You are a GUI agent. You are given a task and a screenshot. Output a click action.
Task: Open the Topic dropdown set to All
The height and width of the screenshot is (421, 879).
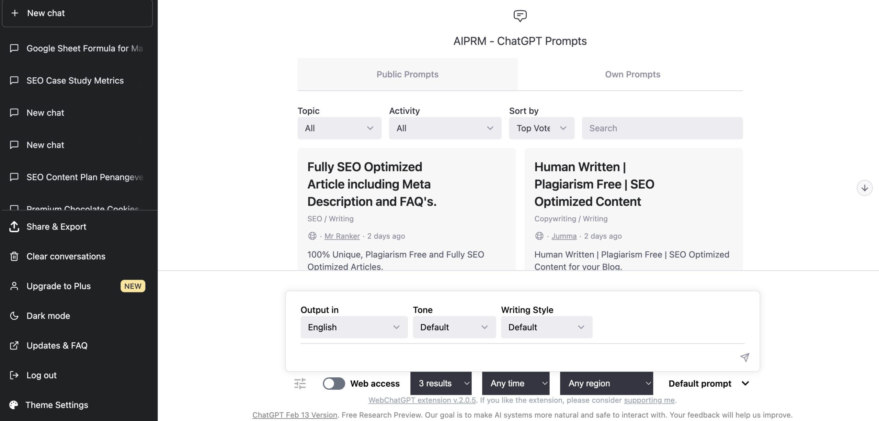tap(339, 128)
